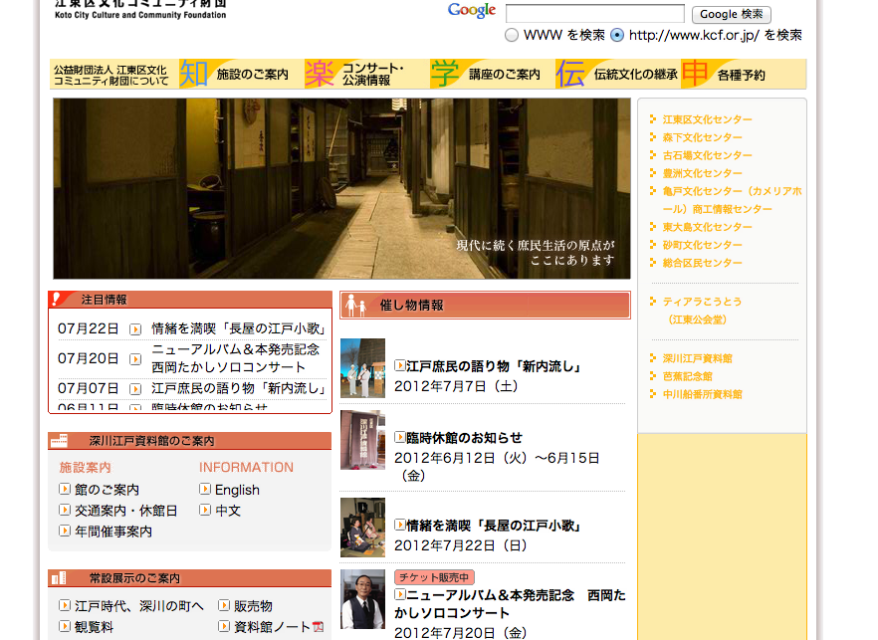Open news ニューアルバム&本発売記念 in 注目情報
878x640 pixels.
coord(236,358)
